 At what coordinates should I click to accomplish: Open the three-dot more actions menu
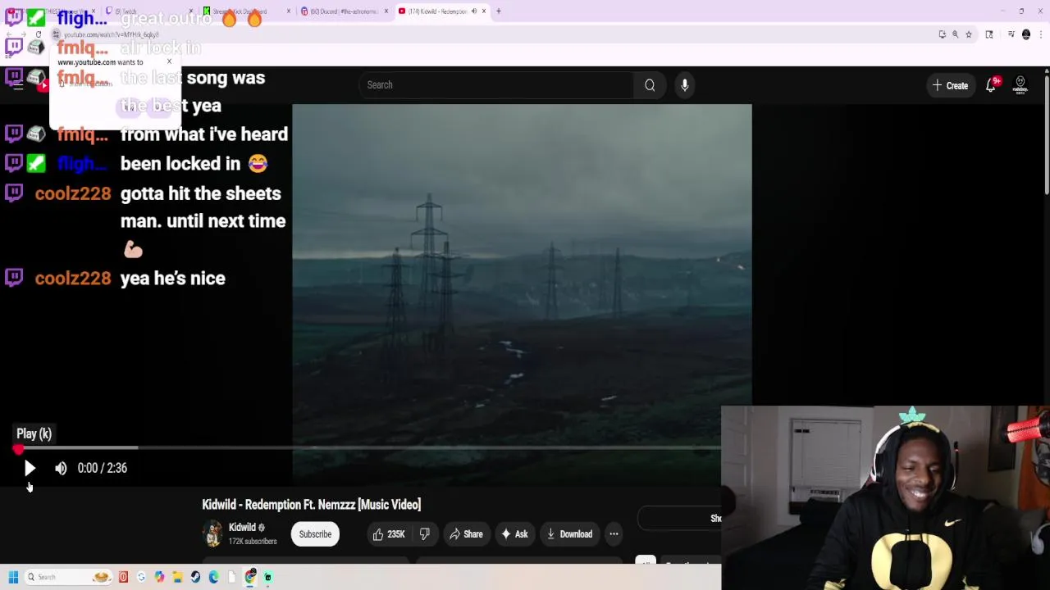(614, 534)
